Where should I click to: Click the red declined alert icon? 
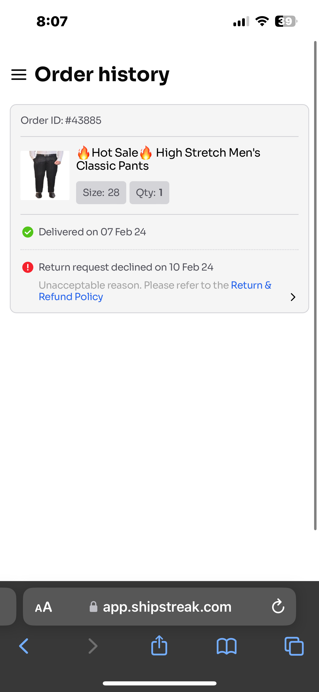28,267
